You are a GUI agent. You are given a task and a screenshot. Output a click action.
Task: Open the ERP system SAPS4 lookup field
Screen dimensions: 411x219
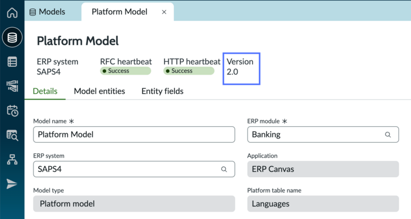pyautogui.click(x=134, y=169)
